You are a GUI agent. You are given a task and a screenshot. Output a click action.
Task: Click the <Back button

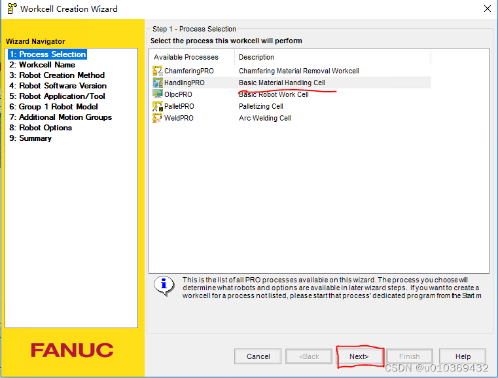coord(309,356)
